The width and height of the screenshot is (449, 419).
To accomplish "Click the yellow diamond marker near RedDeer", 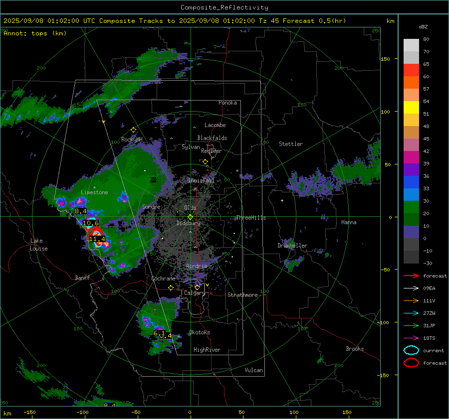I will point(205,162).
